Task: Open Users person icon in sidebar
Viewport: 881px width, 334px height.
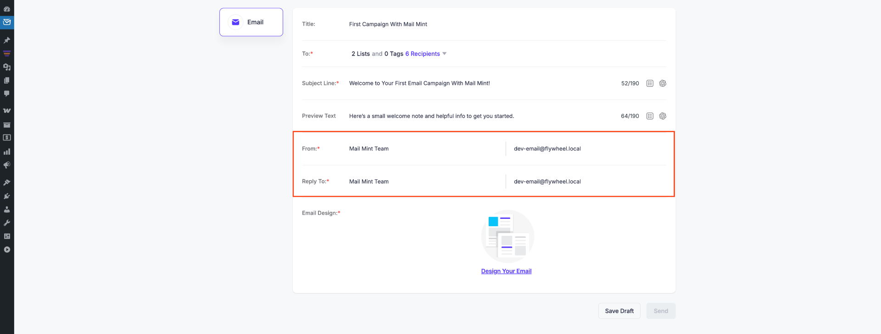Action: [x=7, y=209]
